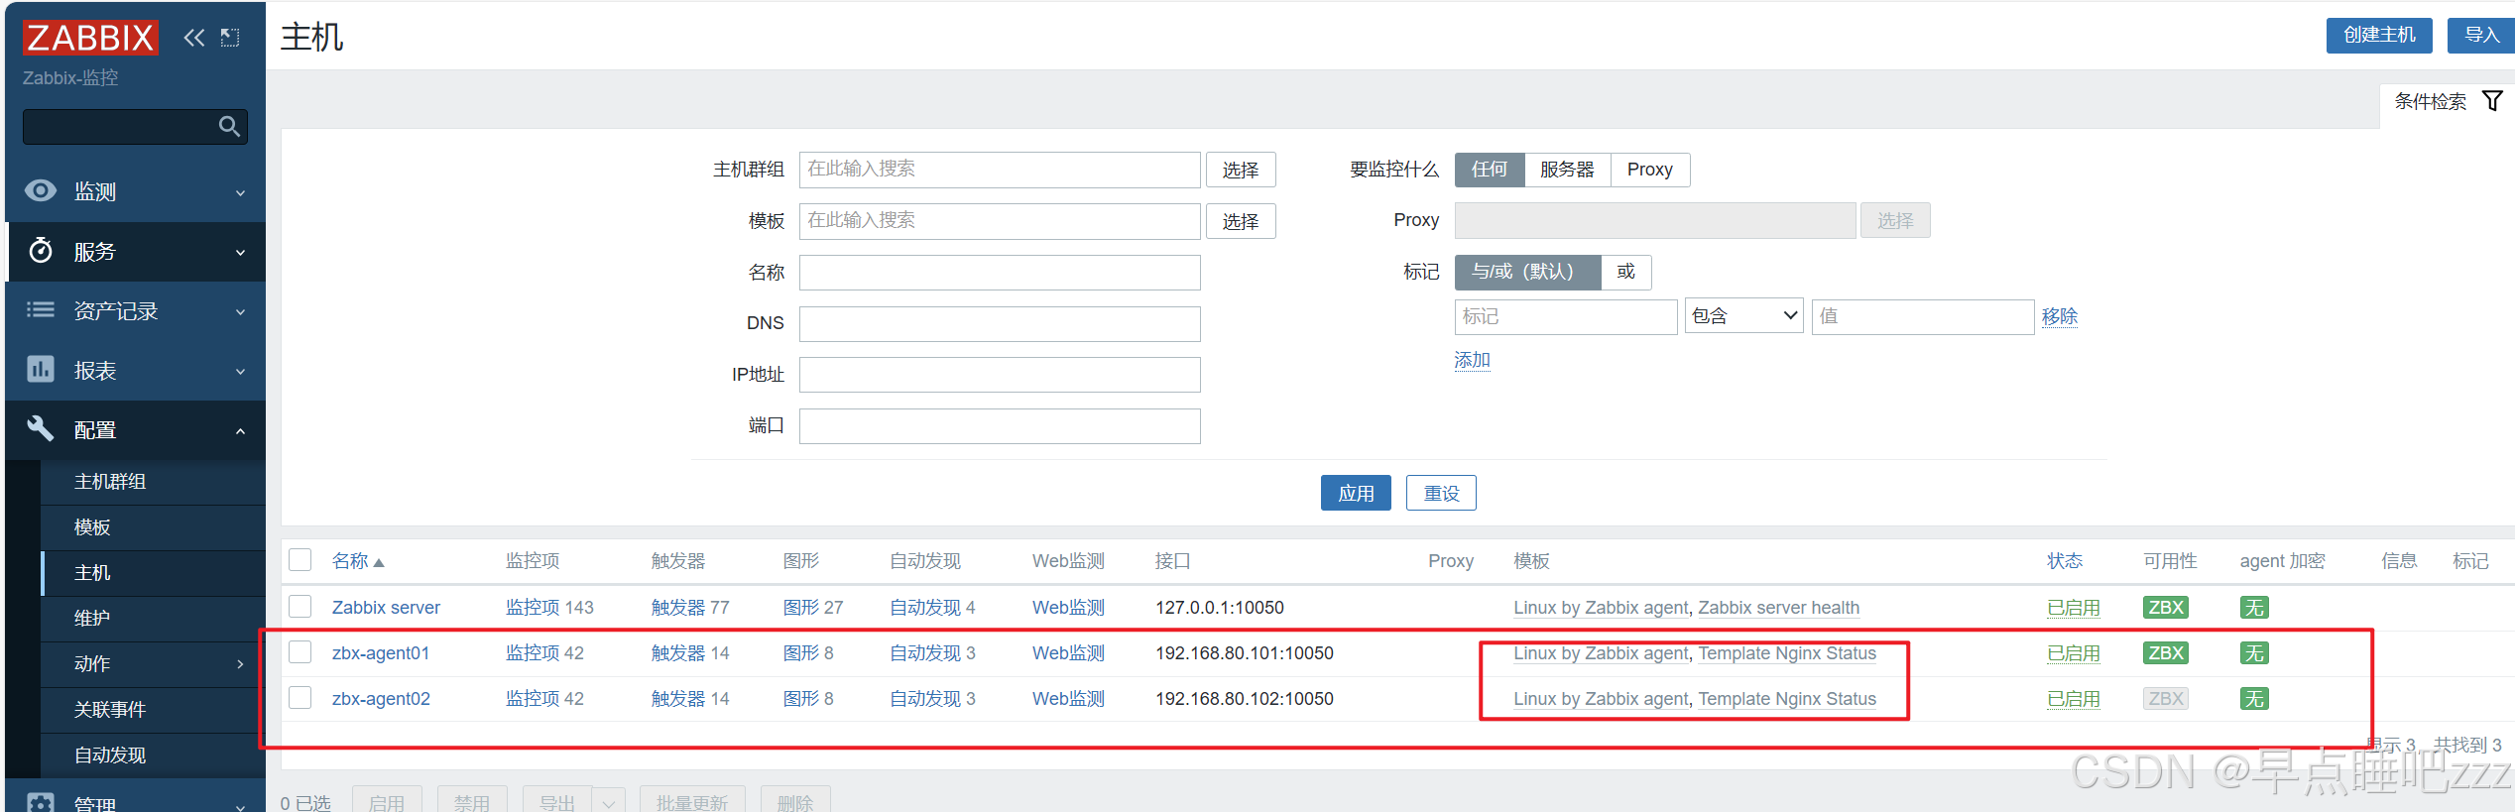Open the 包含 tag operator dropdown
This screenshot has height=812, width=2515.
(x=1743, y=316)
